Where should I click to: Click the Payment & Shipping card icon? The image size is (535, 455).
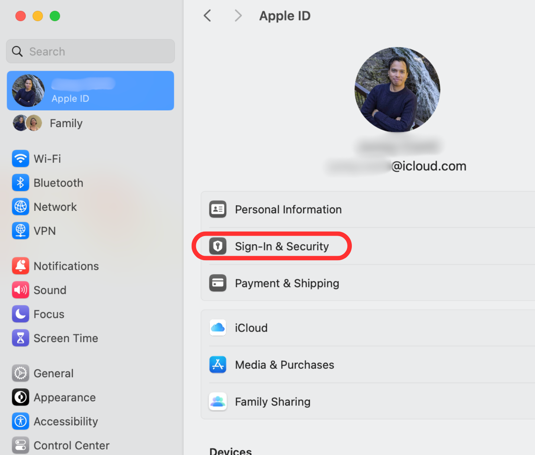click(x=218, y=283)
